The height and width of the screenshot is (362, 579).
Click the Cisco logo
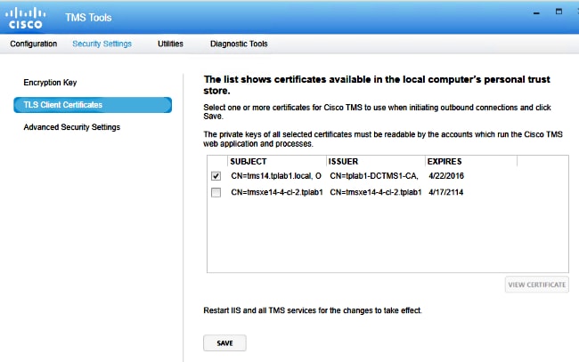pyautogui.click(x=26, y=19)
